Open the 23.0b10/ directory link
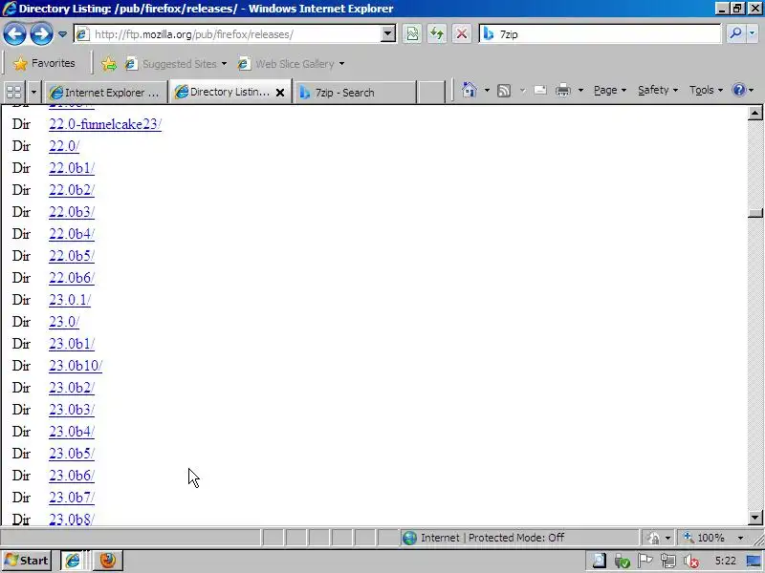Screen dimensions: 765x573 coord(76,366)
